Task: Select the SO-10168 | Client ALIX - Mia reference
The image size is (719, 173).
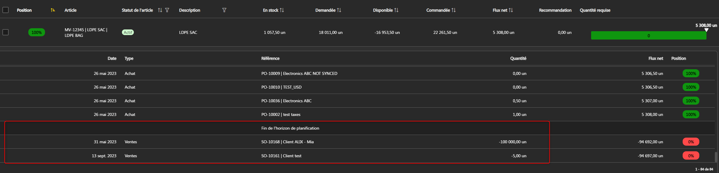Action: 287,142
